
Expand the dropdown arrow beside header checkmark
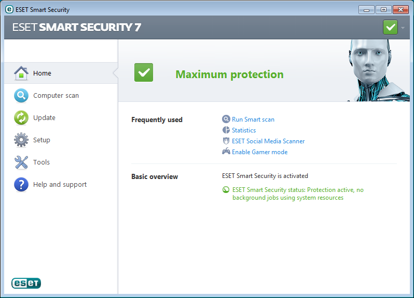403,27
